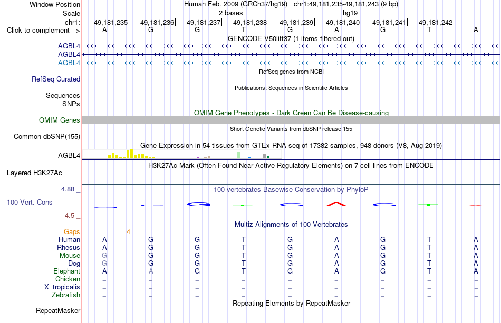Image resolution: width=501 pixels, height=323 pixels.
Task: Click 'Short Genetic Variants from dbSNP' title
Action: point(291,129)
